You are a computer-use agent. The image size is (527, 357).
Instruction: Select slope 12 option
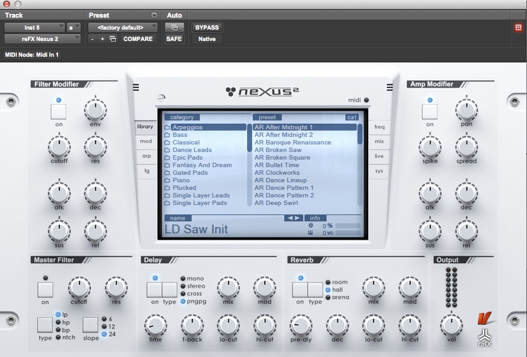point(108,327)
